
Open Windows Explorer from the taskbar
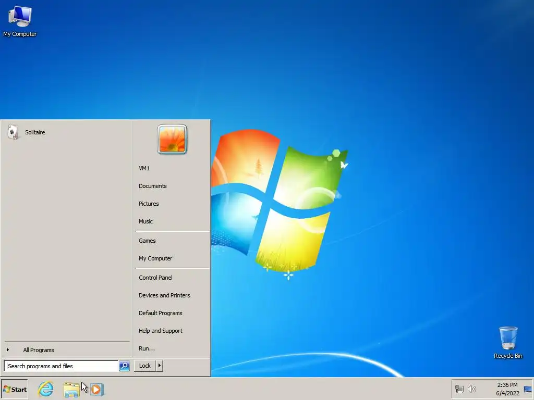pos(71,390)
